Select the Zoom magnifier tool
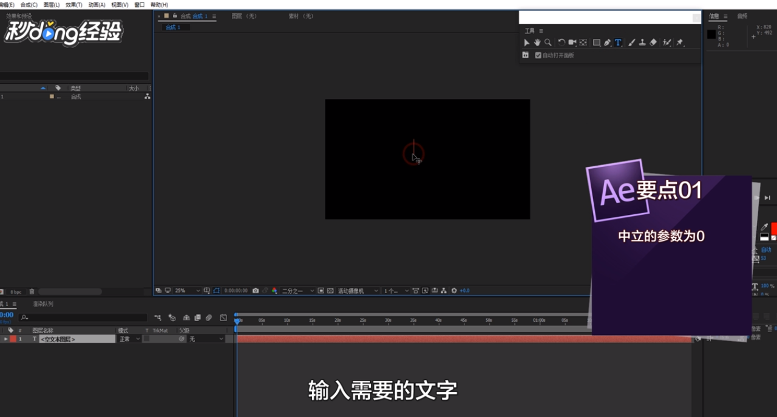This screenshot has height=417, width=777. tap(548, 42)
